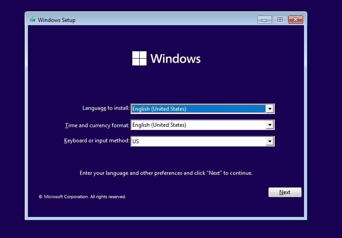
Task: Expand Keyboard or input method dropdown arrow
Action: (x=270, y=141)
